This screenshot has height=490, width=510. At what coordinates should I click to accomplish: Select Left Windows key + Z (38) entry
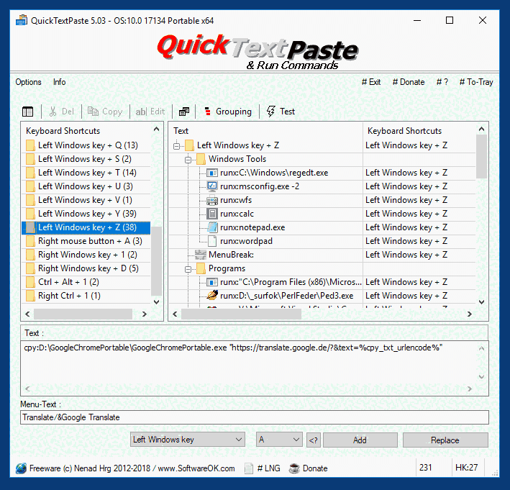(86, 227)
